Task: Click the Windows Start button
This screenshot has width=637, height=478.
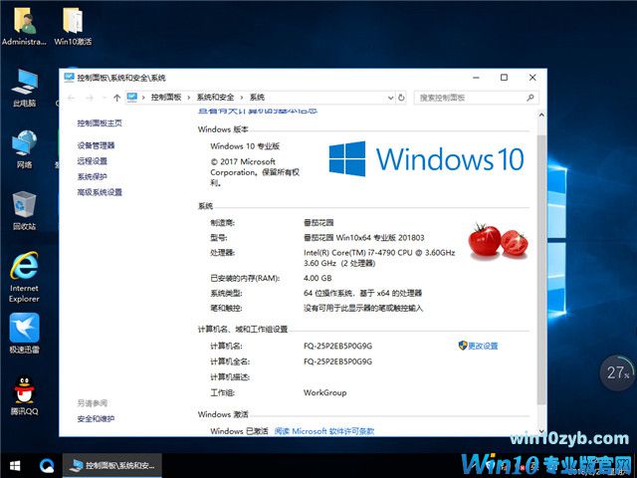Action: [x=15, y=465]
